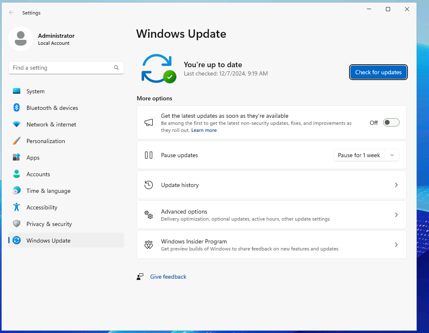Click the Time & language globe icon
Viewport: 429px width, 333px height.
(17, 191)
